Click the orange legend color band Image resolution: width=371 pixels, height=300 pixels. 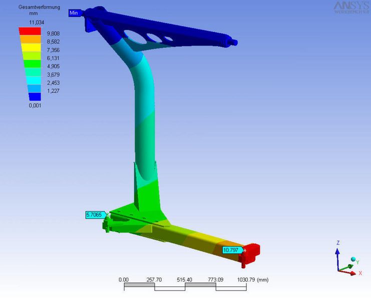(31, 39)
